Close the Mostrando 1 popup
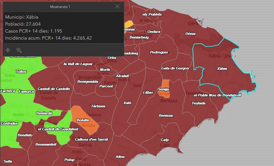This screenshot has width=274, height=166. (117, 7)
